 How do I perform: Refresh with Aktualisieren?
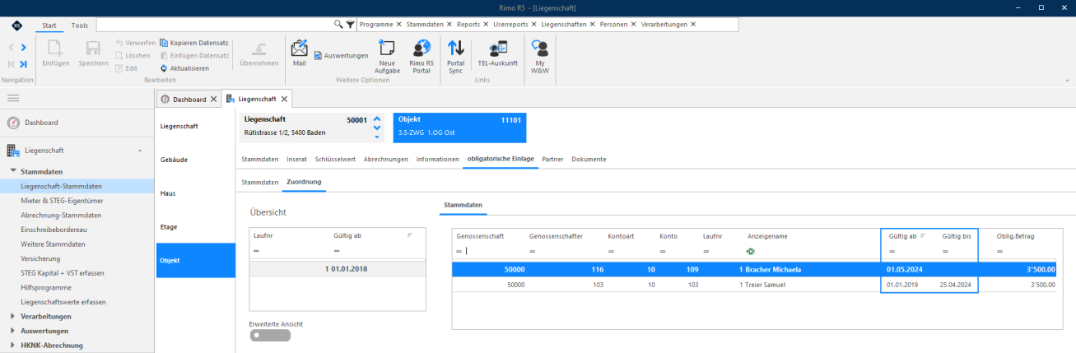click(x=184, y=67)
